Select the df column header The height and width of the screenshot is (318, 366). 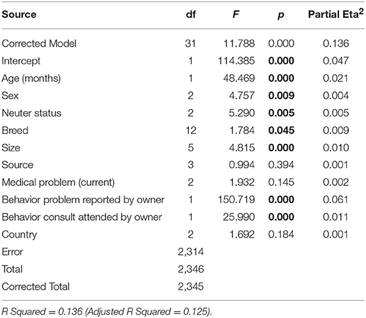191,14
